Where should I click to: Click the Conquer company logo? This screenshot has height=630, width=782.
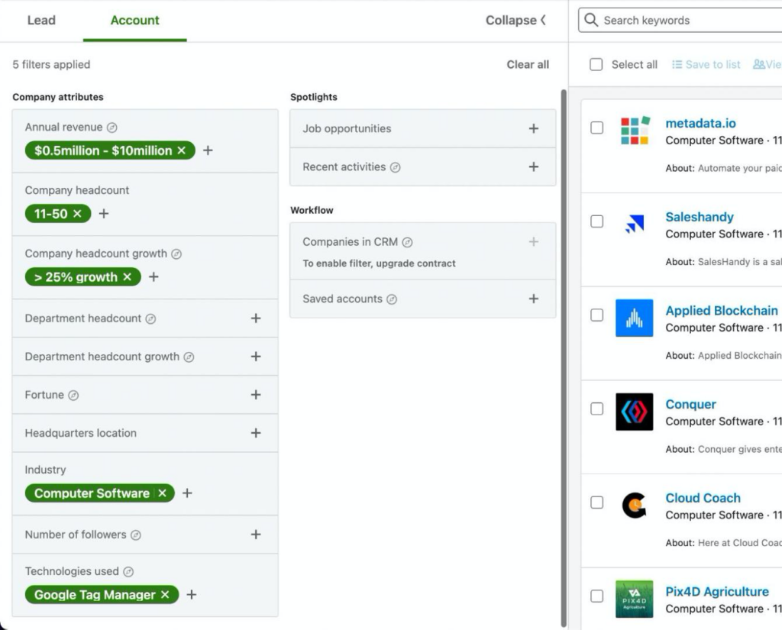click(x=635, y=412)
